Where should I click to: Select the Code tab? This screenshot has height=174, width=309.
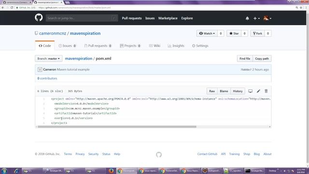[45, 45]
